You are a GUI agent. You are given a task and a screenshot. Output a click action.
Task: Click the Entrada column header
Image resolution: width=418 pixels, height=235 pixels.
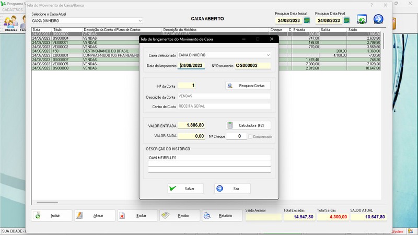pos(306,30)
